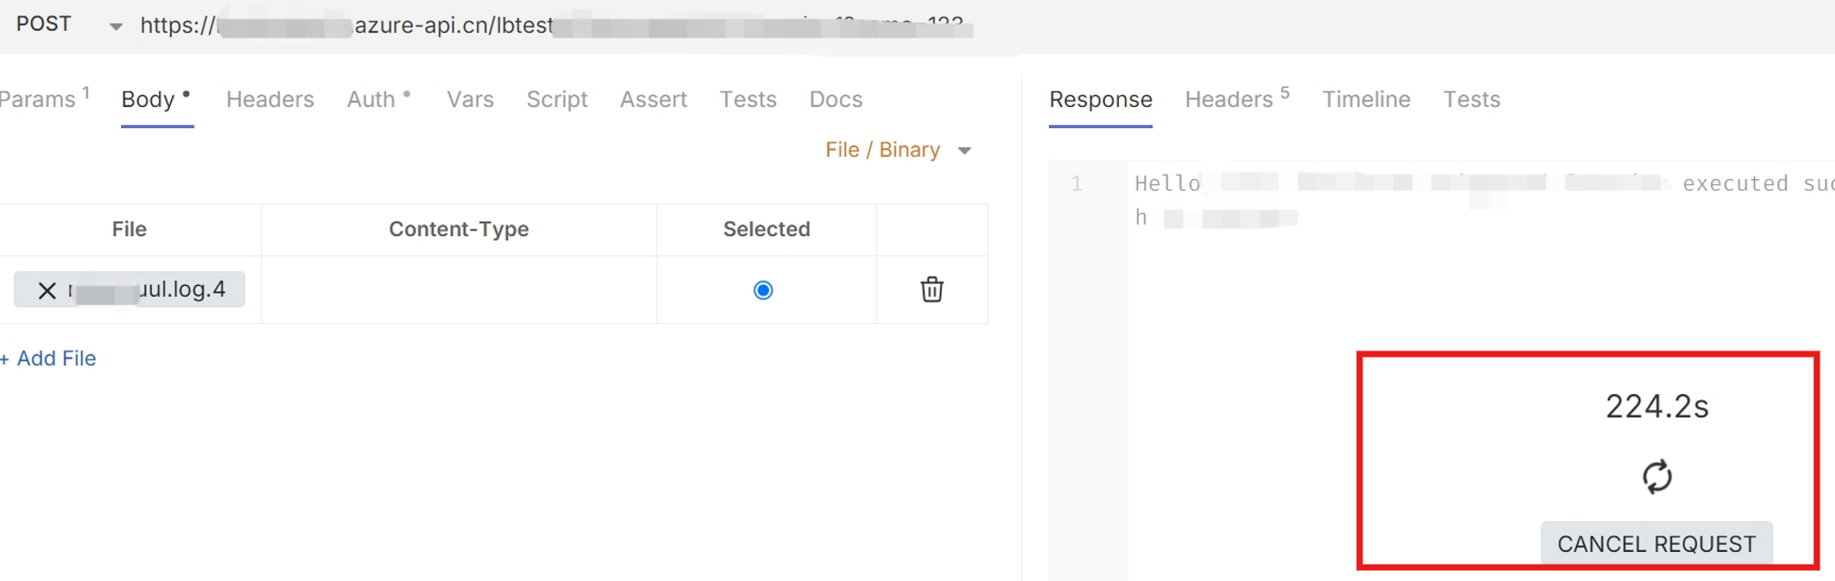Show the response Tests tab
Screen dimensions: 1835x581
point(1471,100)
